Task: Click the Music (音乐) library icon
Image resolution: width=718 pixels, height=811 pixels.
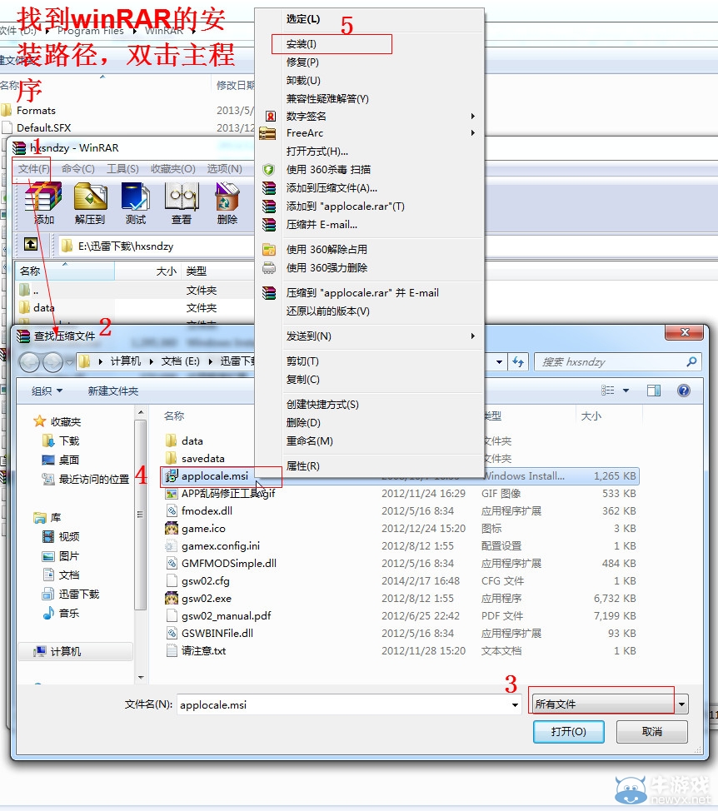Action: pyautogui.click(x=48, y=613)
